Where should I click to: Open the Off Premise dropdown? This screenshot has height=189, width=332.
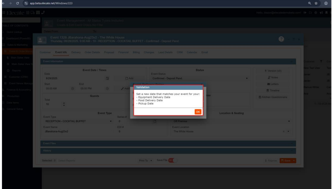point(289,121)
